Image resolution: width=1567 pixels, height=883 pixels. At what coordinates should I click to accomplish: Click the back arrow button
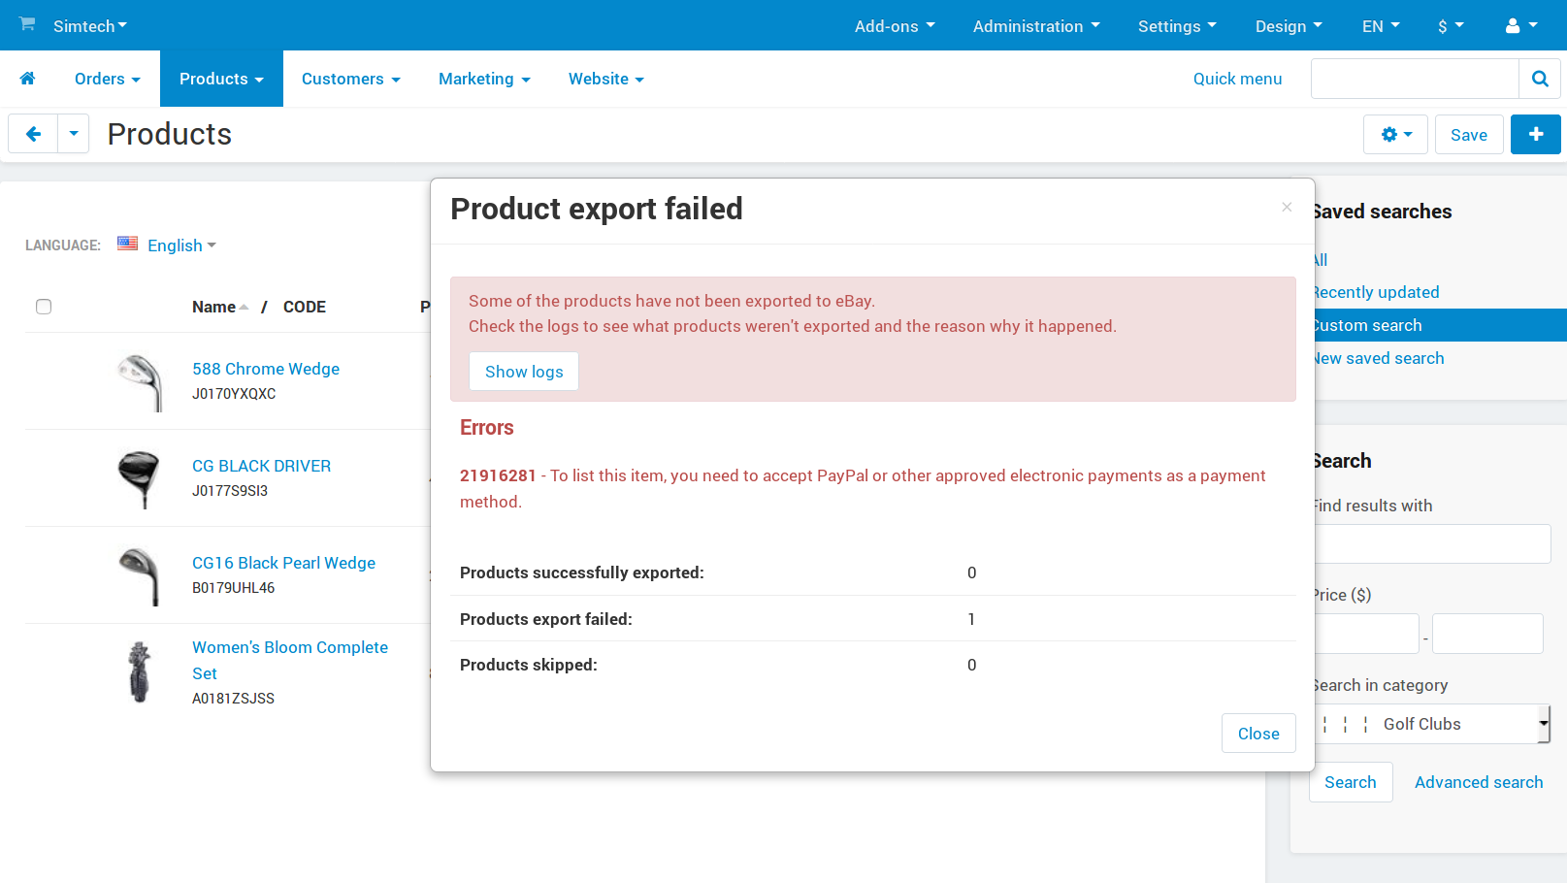pyautogui.click(x=33, y=134)
